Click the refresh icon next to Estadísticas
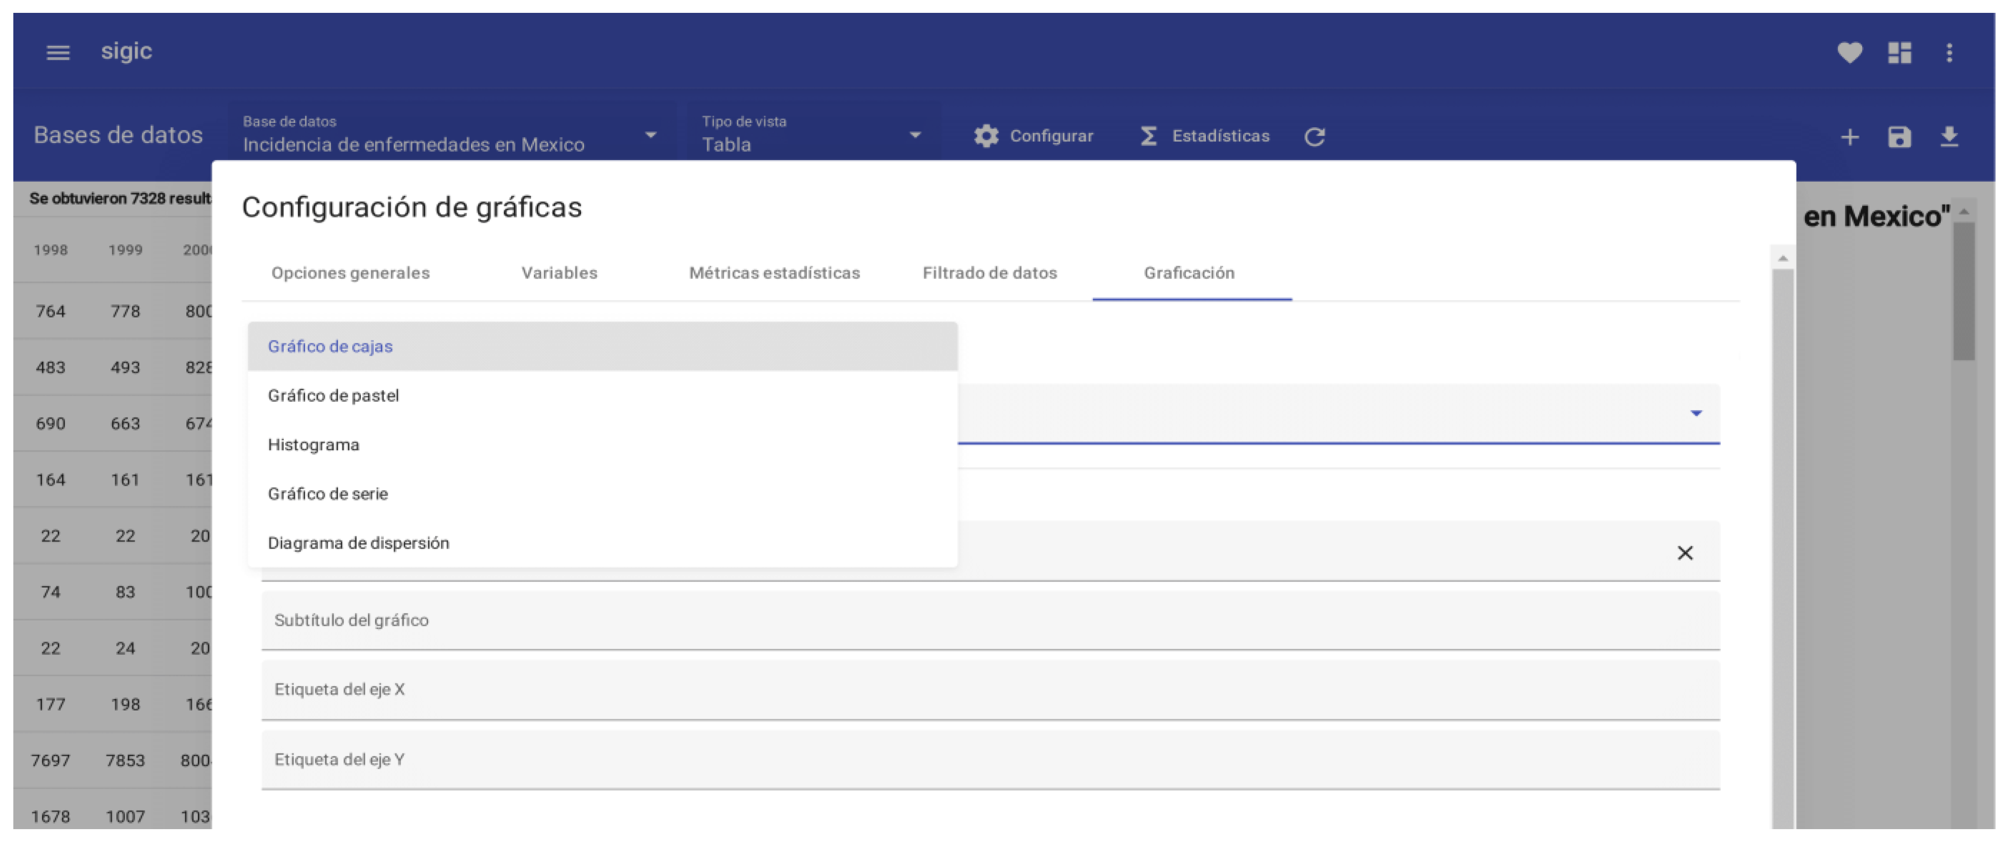This screenshot has height=842, width=2006. coord(1314,136)
